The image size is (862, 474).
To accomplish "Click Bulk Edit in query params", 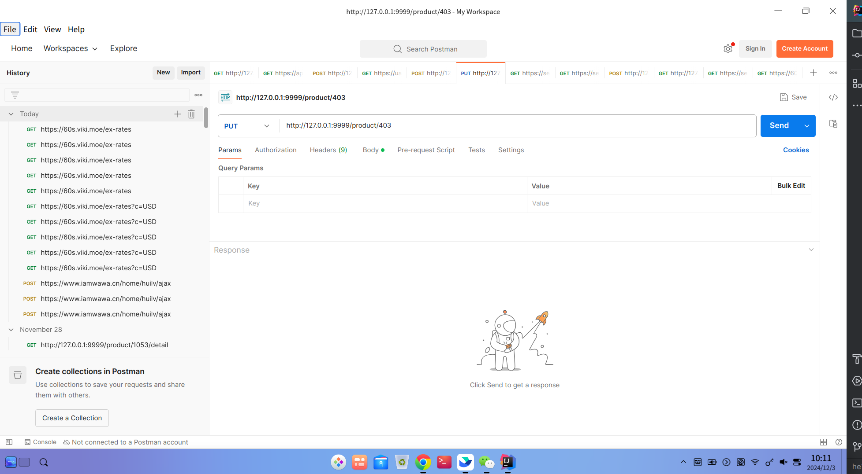I will click(791, 186).
